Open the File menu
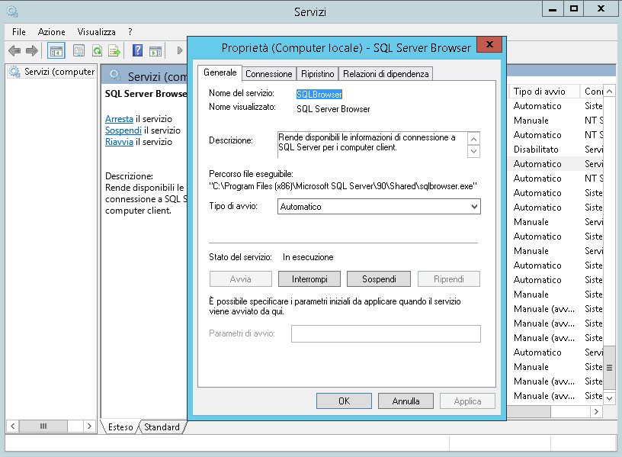 click(18, 32)
